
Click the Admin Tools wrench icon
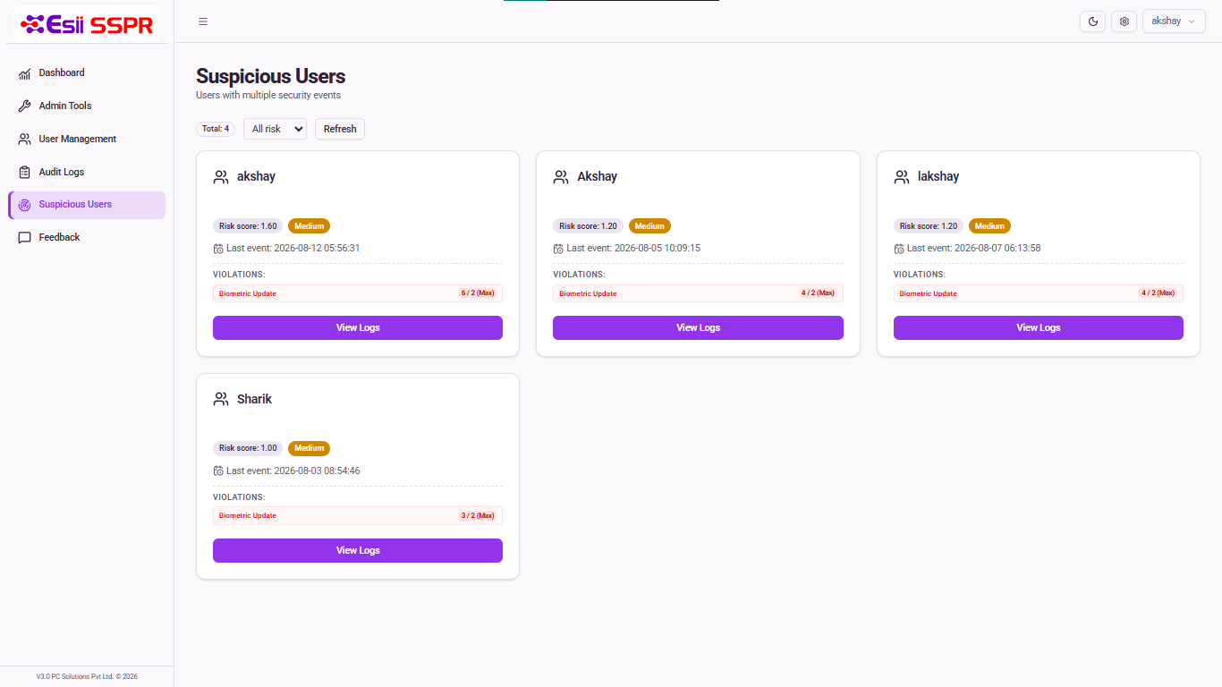(x=25, y=106)
